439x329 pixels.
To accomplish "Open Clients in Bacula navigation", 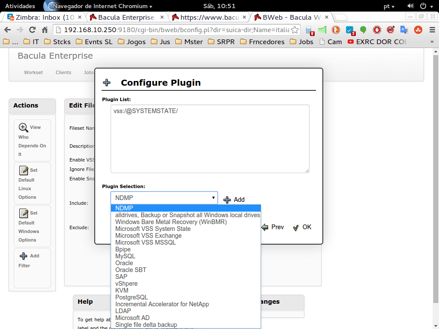I will (x=63, y=72).
